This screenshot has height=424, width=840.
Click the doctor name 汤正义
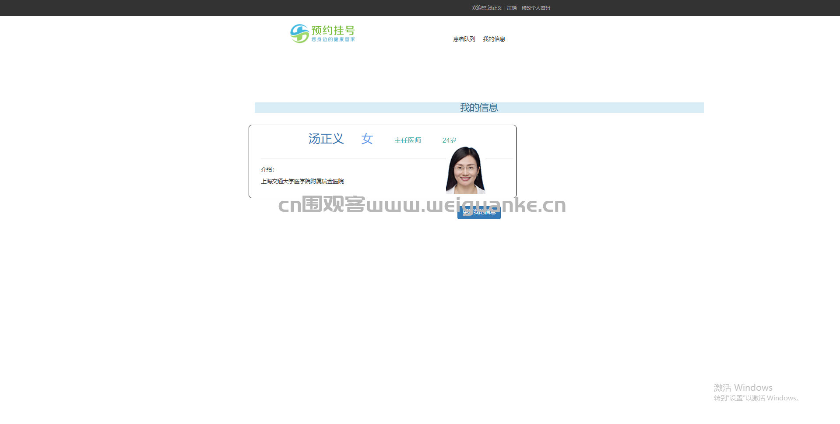326,139
